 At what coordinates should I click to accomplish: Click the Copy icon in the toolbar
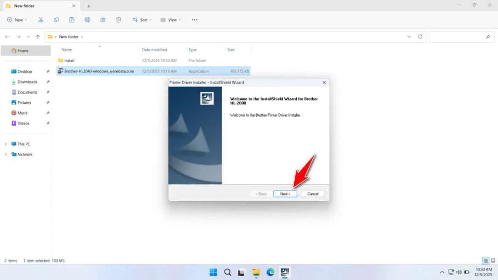[56, 19]
